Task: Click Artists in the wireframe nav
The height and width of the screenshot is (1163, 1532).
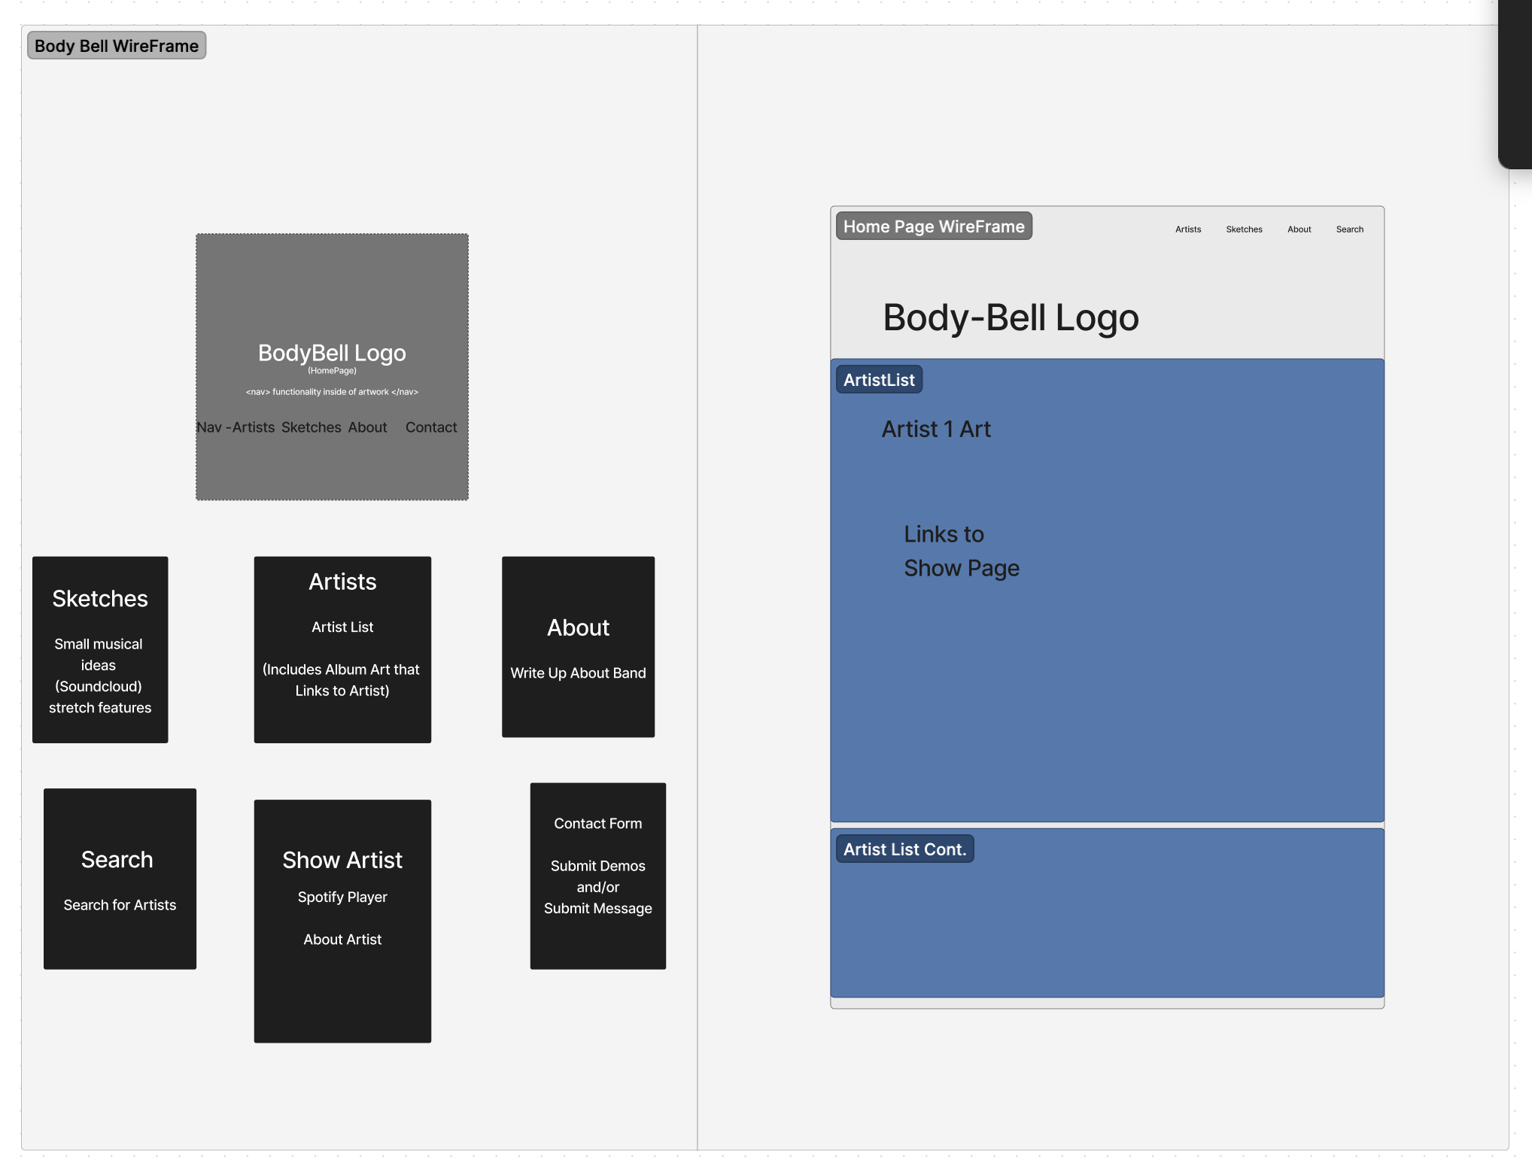Action: coord(1187,229)
